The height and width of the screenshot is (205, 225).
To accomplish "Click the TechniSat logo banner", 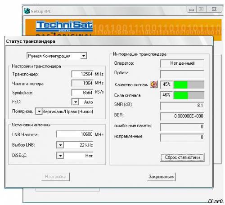I will pyautogui.click(x=64, y=27).
